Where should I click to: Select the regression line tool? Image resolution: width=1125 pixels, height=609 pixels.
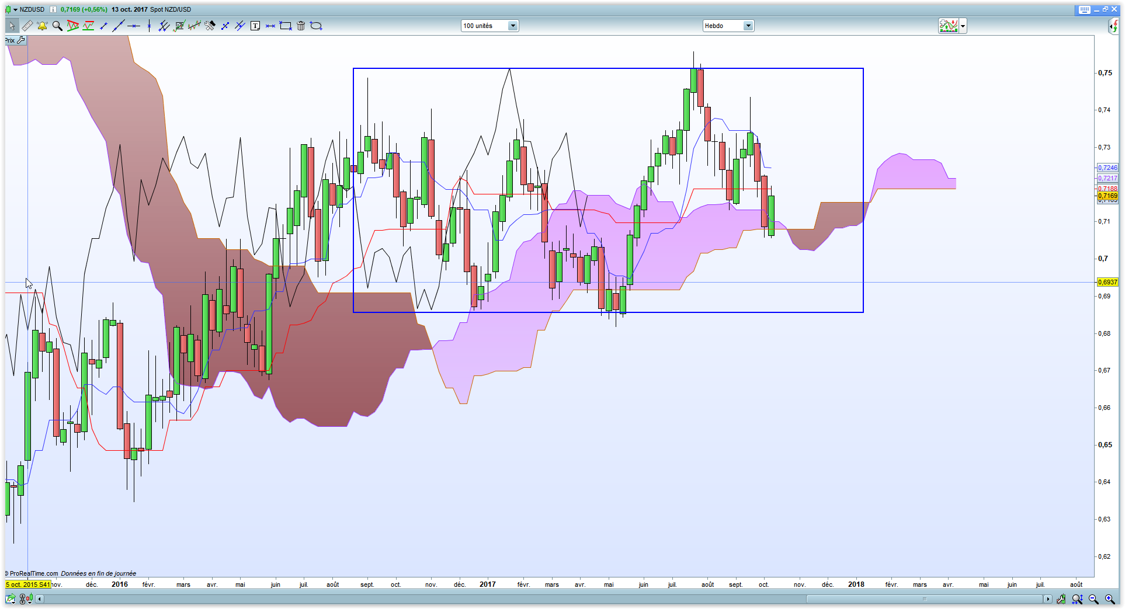click(195, 26)
